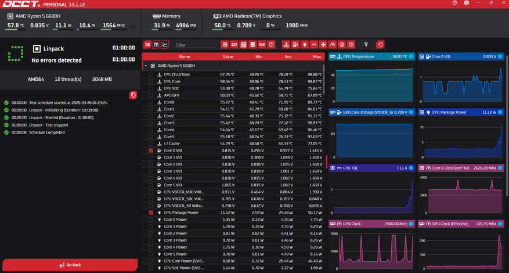509x273 pixels.
Task: Toggle the power plug sensors filter icon
Action: pos(304,45)
